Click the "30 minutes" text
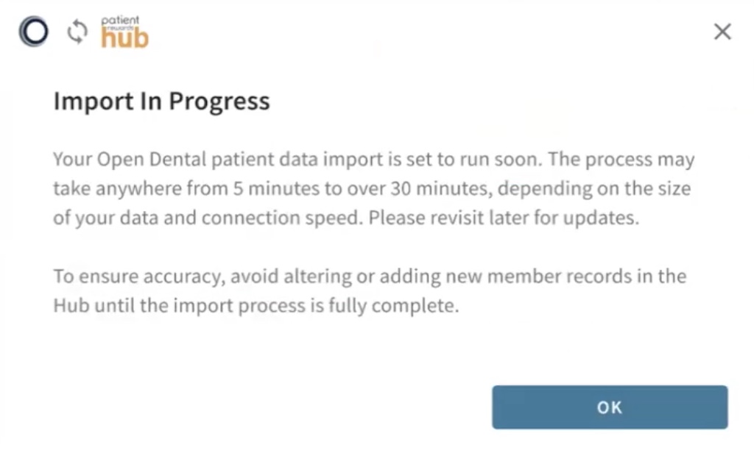The width and height of the screenshot is (754, 450). click(439, 189)
